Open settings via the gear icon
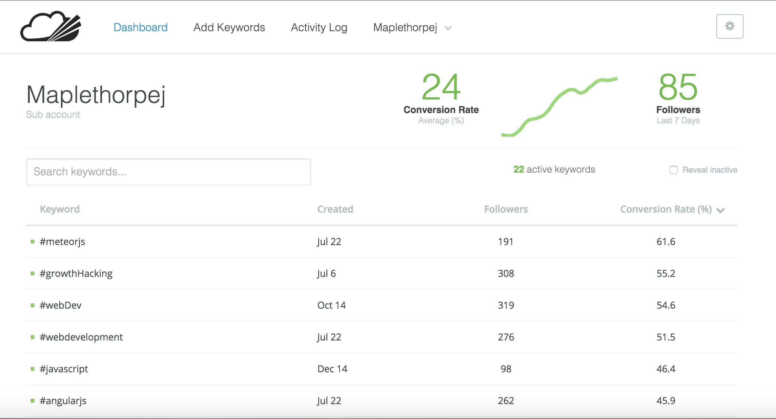Screen dimensions: 776x419 coord(730,26)
